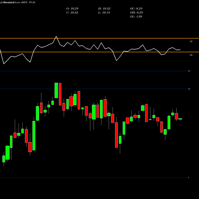Click the OC: 0.29 reading
199x199 pixels.
click(136, 9)
